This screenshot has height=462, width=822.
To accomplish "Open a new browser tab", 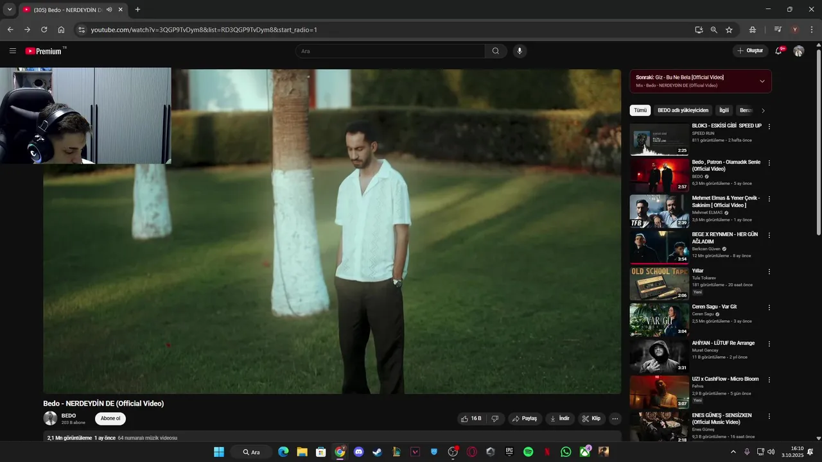I will click(137, 10).
